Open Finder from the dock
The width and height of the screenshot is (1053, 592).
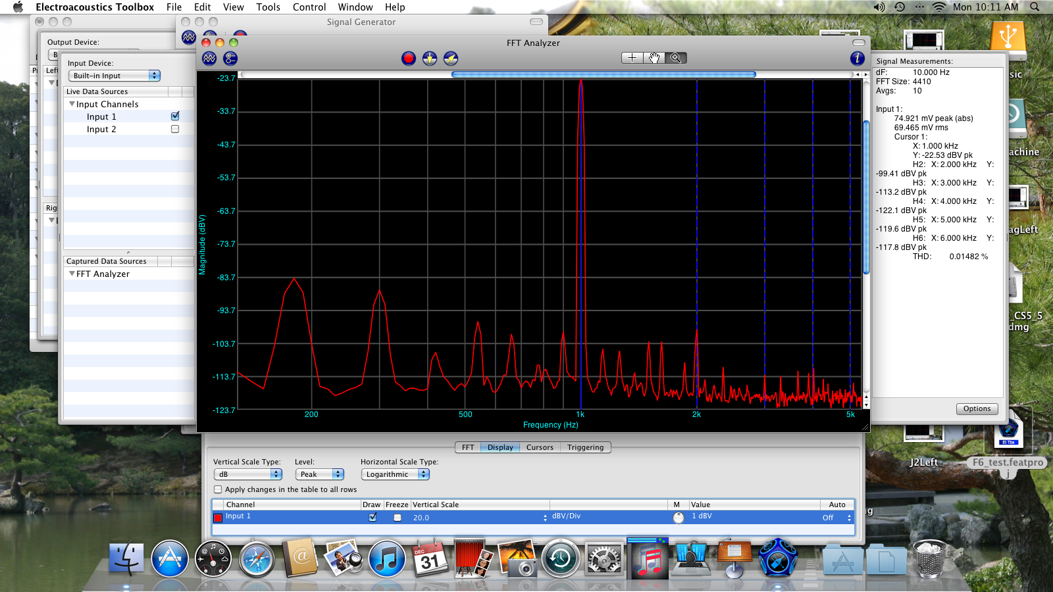tap(126, 559)
